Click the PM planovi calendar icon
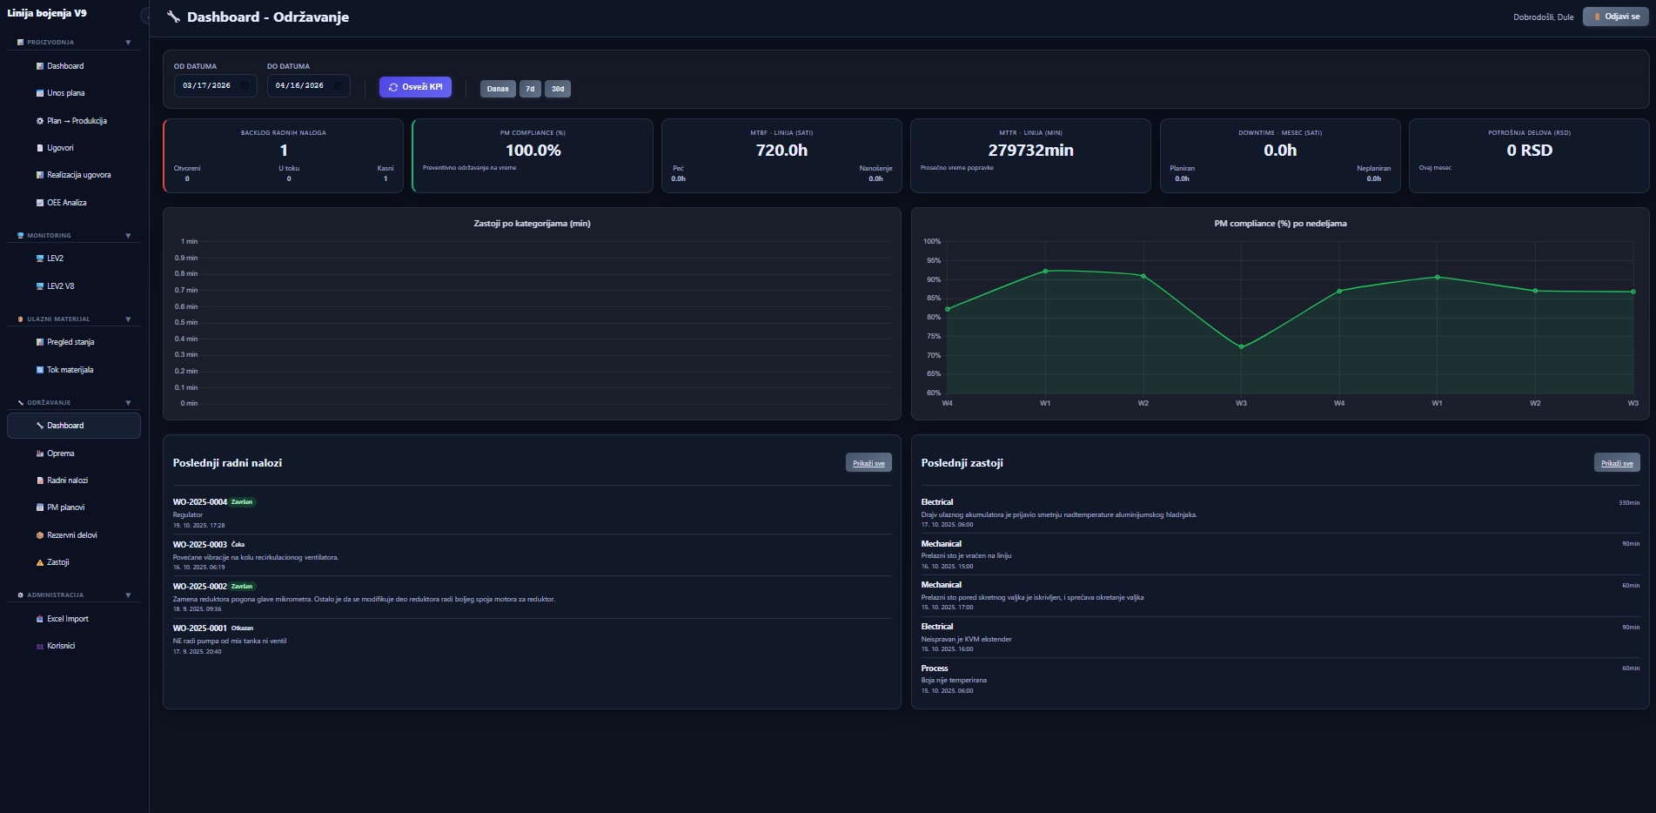The width and height of the screenshot is (1656, 813). [x=39, y=507]
